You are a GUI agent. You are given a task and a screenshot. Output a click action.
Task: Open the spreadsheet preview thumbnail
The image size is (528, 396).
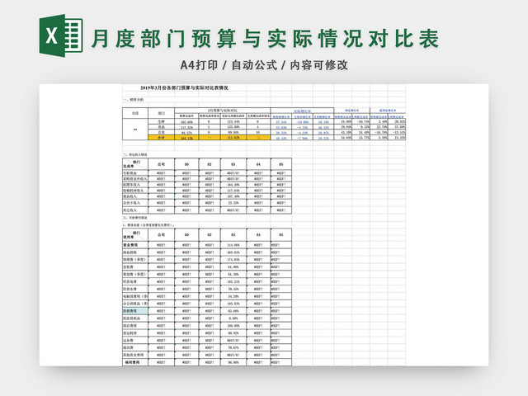click(264, 225)
